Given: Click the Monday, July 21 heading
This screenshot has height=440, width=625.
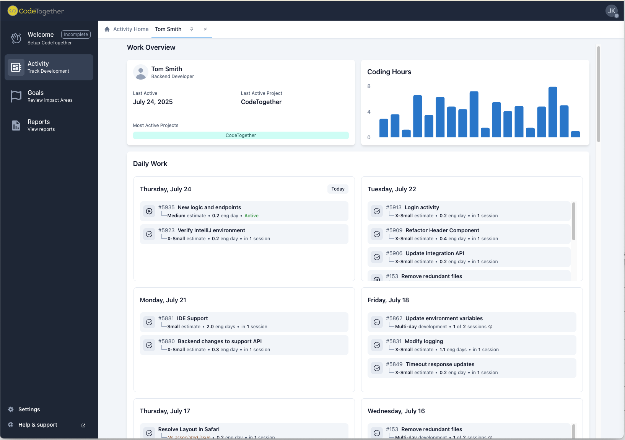Looking at the screenshot, I should (x=163, y=300).
